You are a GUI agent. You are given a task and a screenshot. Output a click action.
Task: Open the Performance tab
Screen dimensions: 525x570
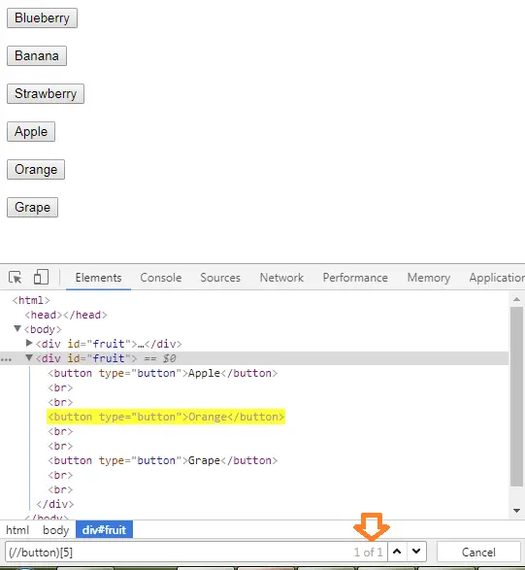[x=355, y=278]
